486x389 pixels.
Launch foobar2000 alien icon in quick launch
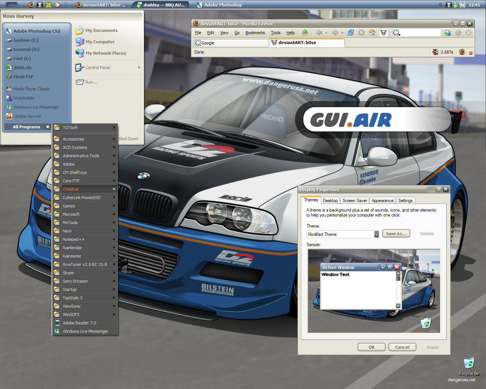pyautogui.click(x=40, y=5)
